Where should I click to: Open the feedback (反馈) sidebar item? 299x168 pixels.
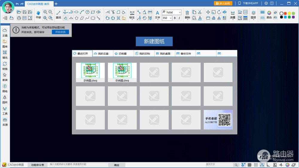pos(5,122)
